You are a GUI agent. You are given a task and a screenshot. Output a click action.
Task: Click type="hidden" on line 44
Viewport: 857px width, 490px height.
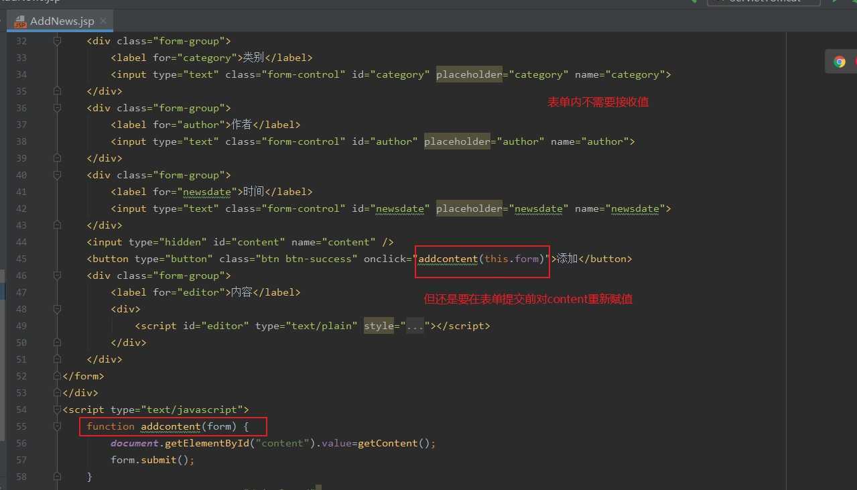(168, 242)
